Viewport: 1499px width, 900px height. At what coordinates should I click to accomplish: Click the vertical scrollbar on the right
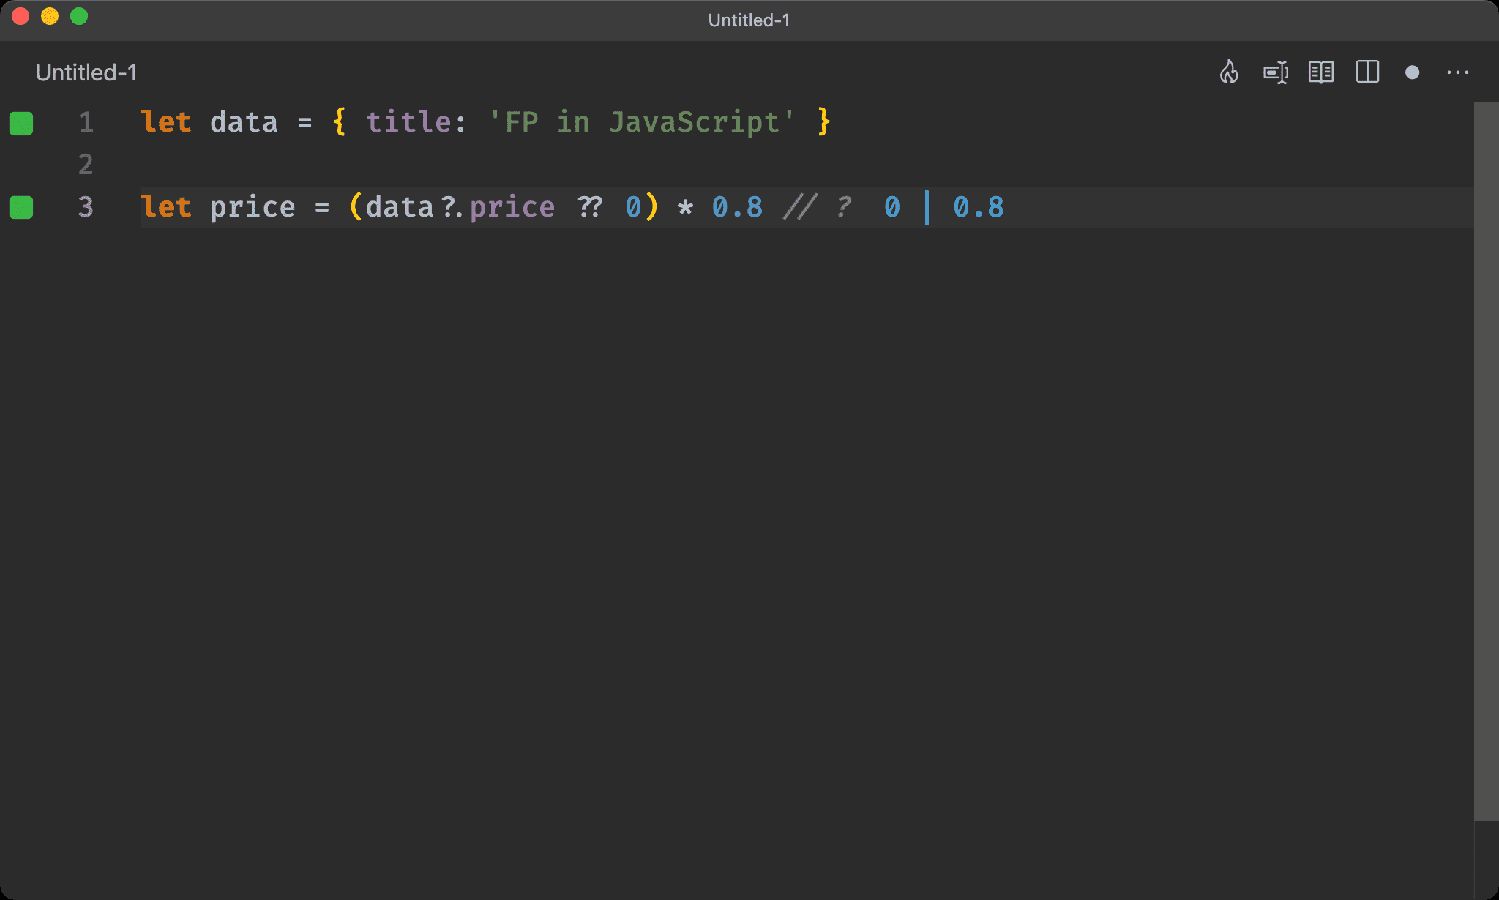click(1486, 461)
